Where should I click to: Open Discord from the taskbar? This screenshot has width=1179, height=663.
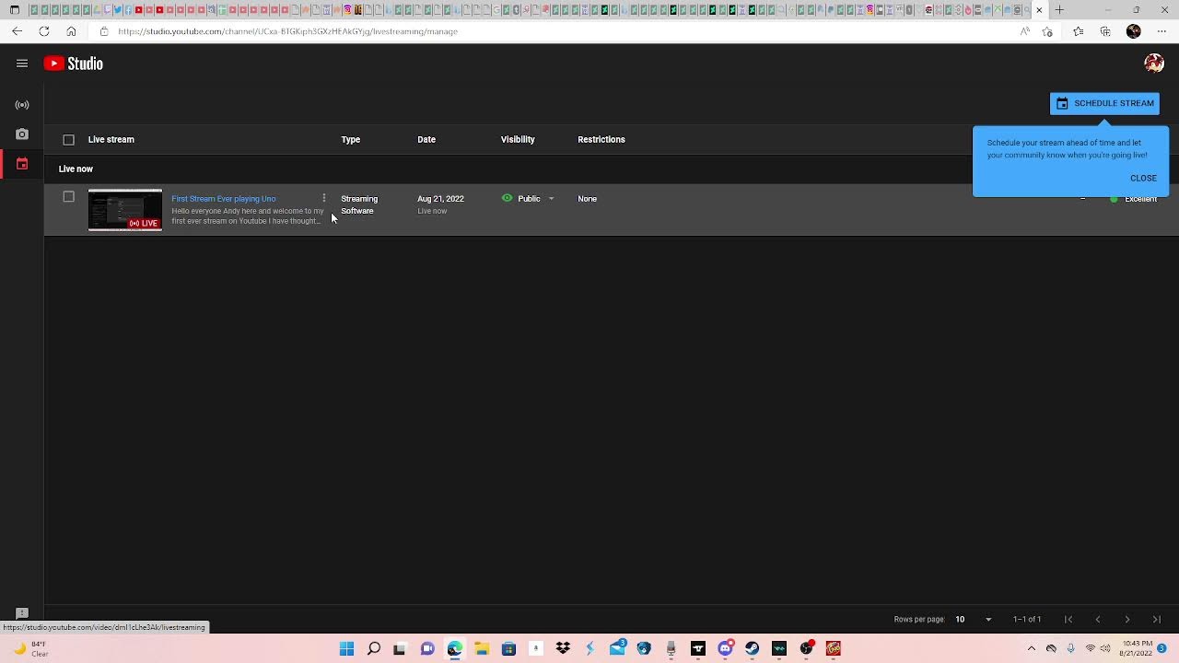[x=725, y=649]
